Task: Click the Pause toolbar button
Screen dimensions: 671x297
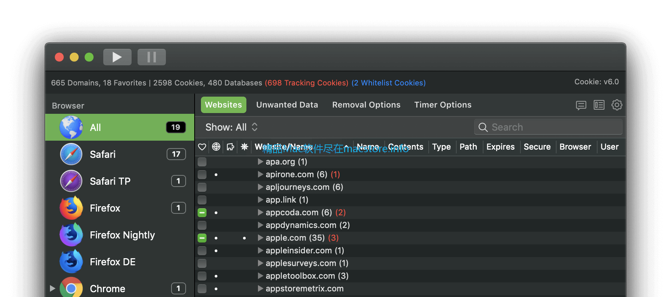Action: point(152,57)
